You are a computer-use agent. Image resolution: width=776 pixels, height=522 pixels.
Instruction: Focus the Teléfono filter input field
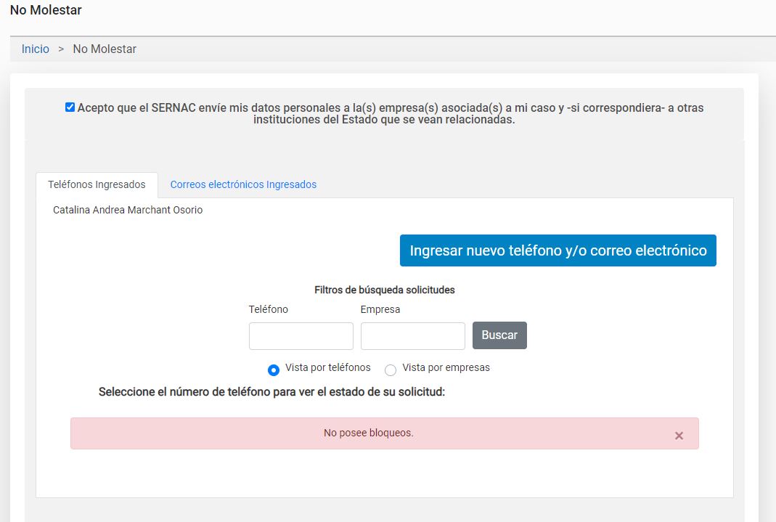(301, 336)
